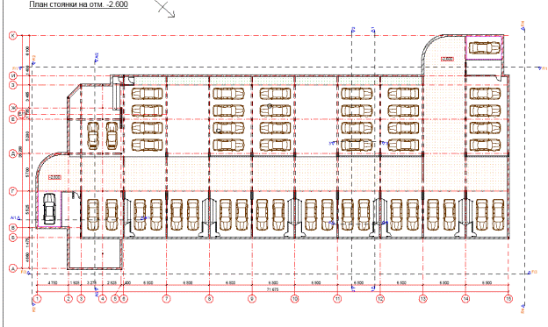Select the black car in the pink-outlined left bay
The width and height of the screenshot is (548, 327).
tap(49, 209)
